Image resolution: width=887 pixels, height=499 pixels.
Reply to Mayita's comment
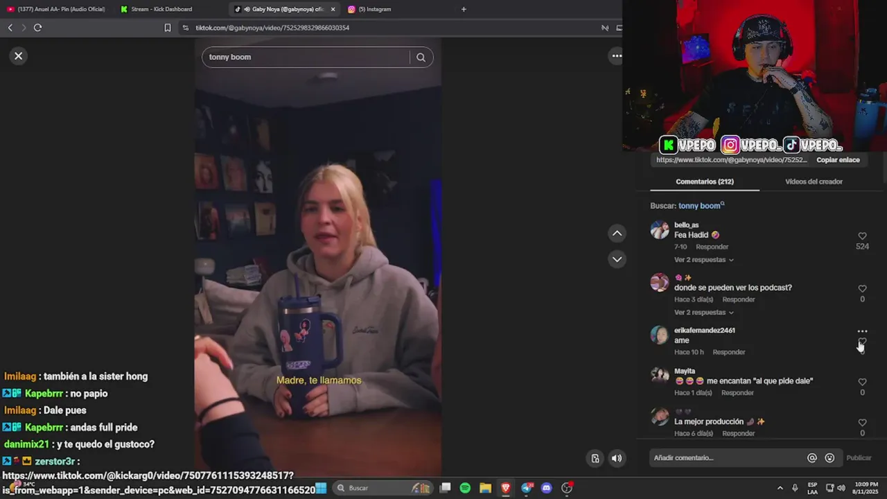pos(737,393)
